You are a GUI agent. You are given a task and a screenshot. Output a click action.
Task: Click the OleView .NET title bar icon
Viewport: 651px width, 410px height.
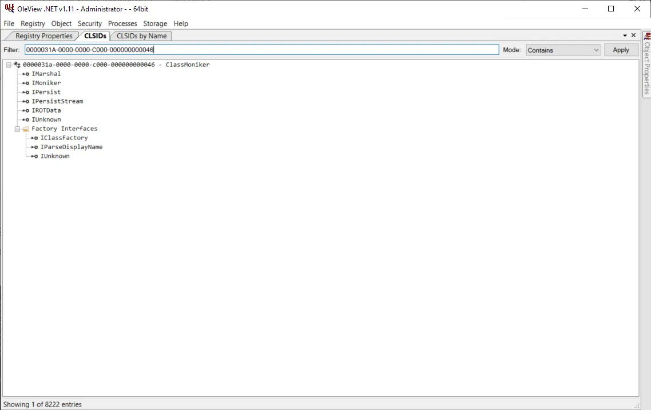pos(9,9)
